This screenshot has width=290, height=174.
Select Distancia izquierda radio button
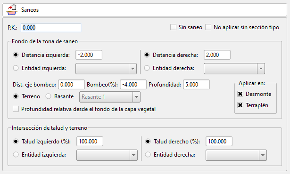point(16,55)
